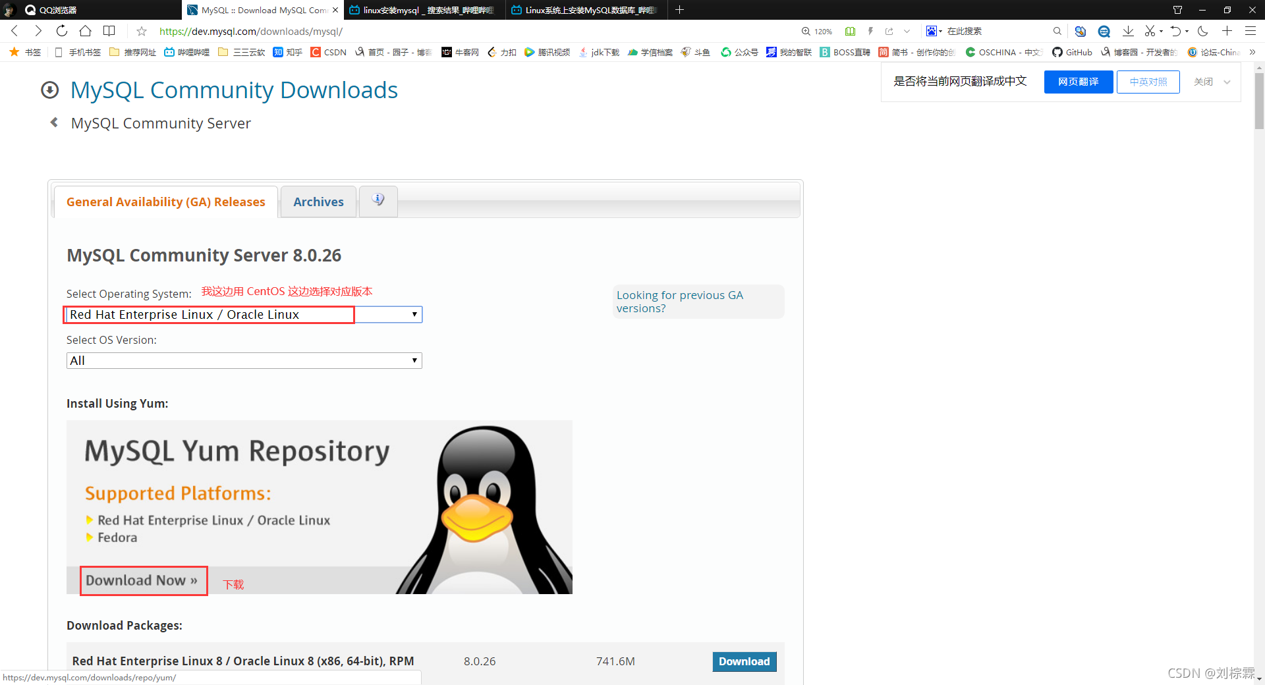Close the translation prompt via 关闭
Viewport: 1265px width, 685px height.
pos(1203,82)
